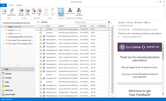Collapse the ribbon with the chevron

click(164, 6)
